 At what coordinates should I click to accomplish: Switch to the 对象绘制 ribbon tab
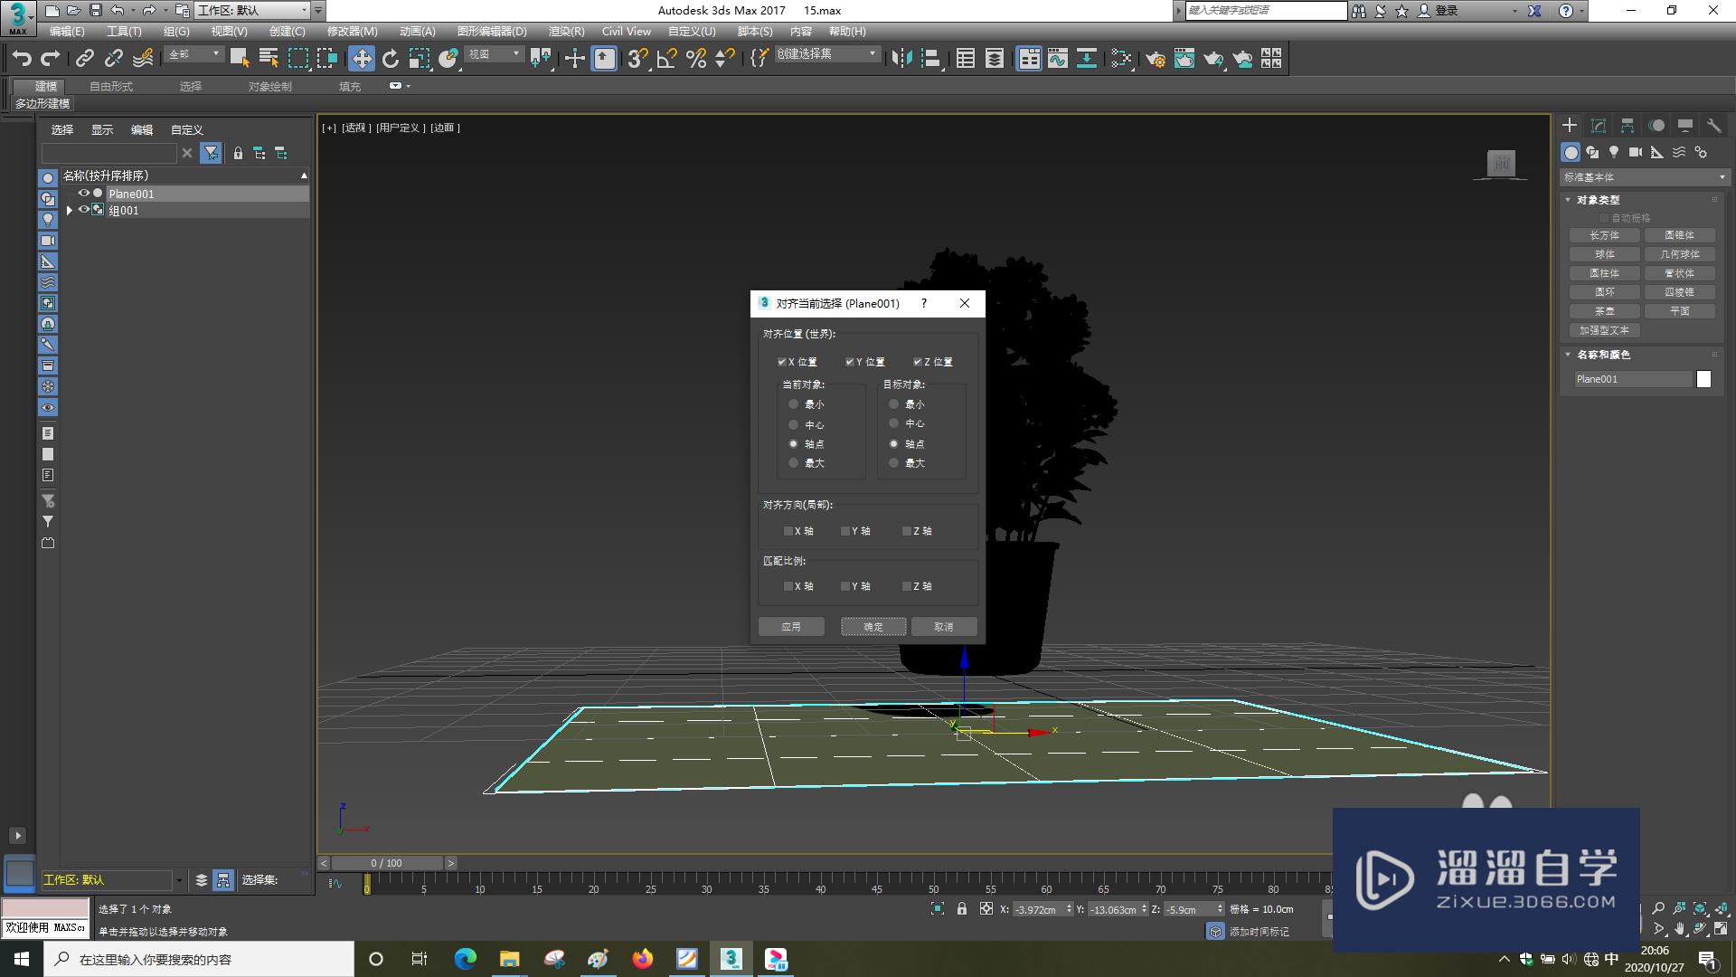tap(269, 86)
